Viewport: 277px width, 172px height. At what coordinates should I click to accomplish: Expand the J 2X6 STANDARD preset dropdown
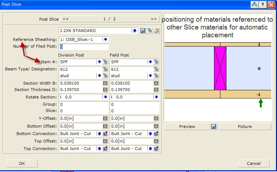coord(135,31)
